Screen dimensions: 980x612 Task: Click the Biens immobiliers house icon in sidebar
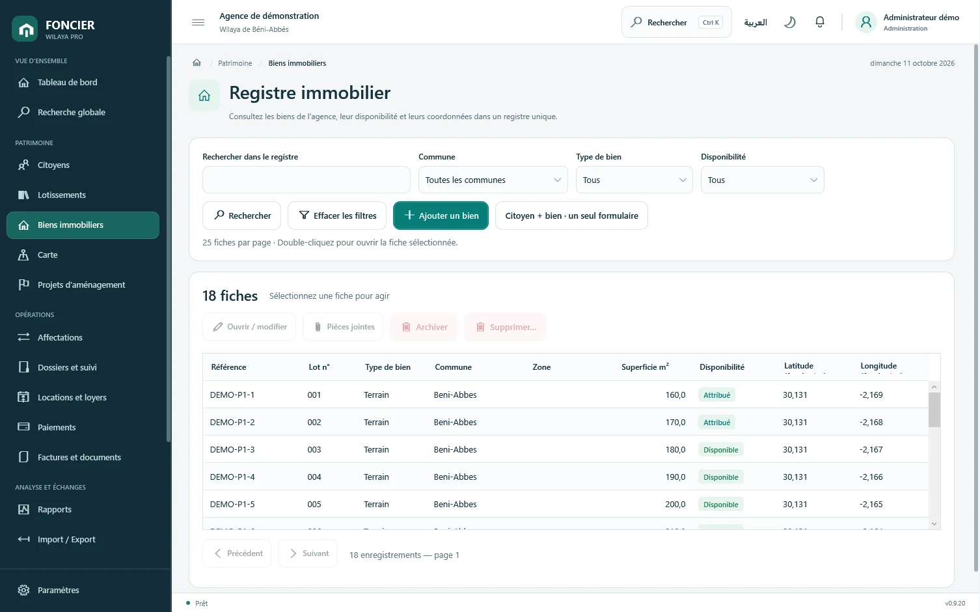coord(23,225)
